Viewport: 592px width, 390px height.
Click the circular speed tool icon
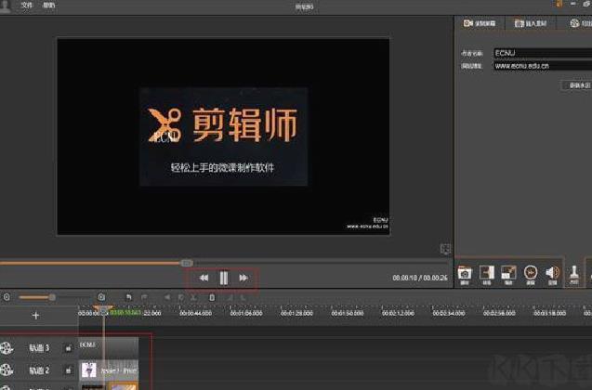pyautogui.click(x=531, y=276)
